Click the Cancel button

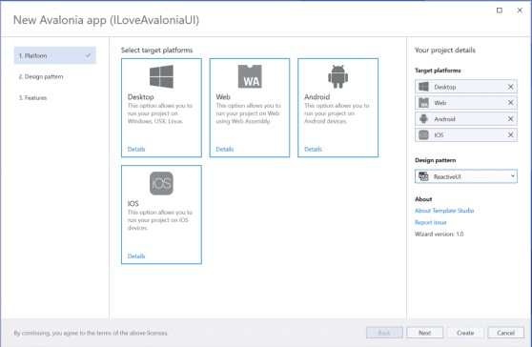(x=506, y=333)
